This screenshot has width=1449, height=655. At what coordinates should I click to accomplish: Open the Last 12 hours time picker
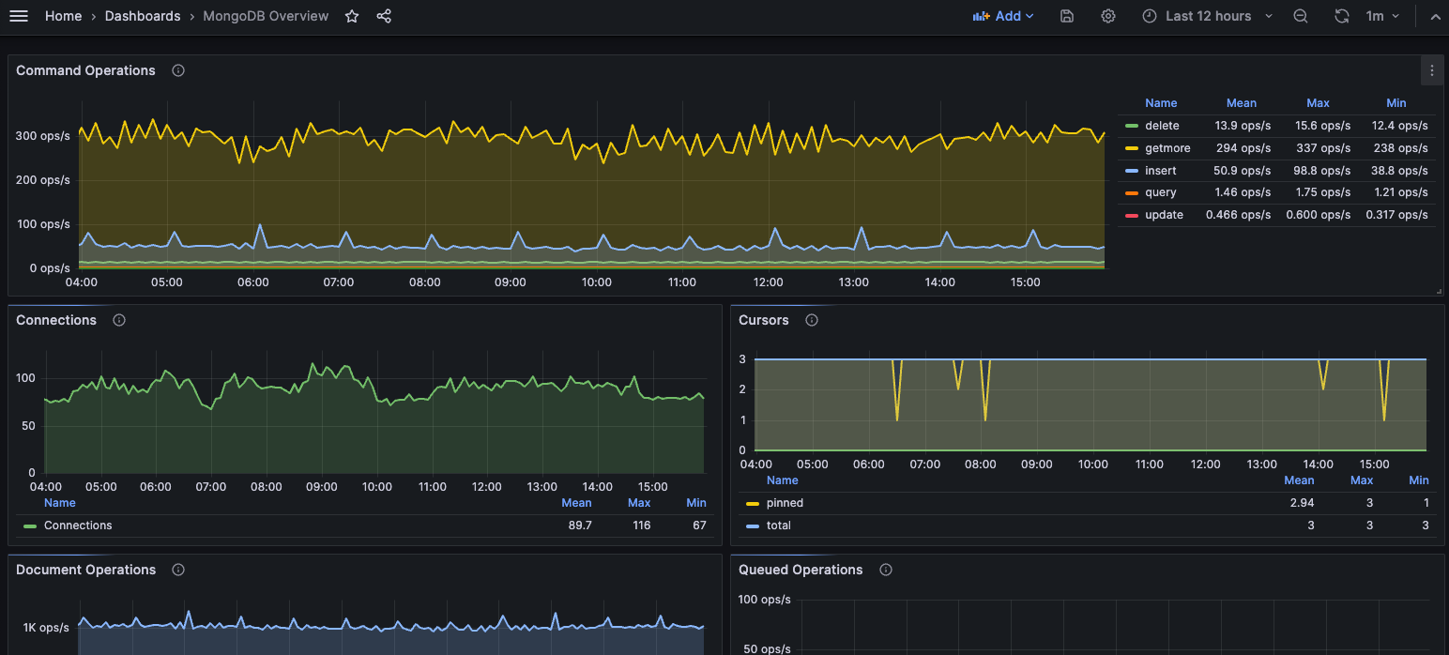point(1207,16)
